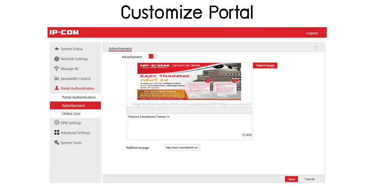Click the Manage AC wifi icon
374x187 pixels.
pyautogui.click(x=56, y=69)
